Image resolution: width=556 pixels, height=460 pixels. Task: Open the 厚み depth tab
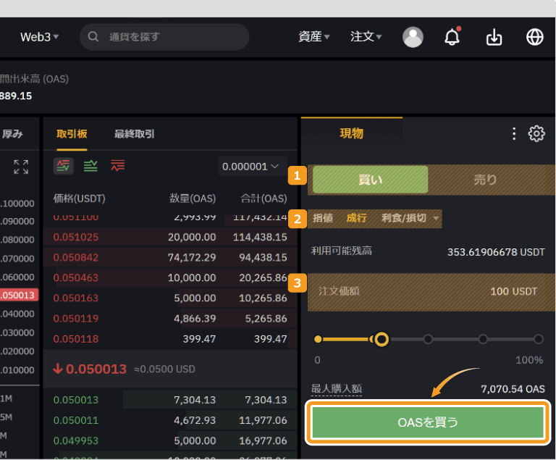[x=12, y=134]
